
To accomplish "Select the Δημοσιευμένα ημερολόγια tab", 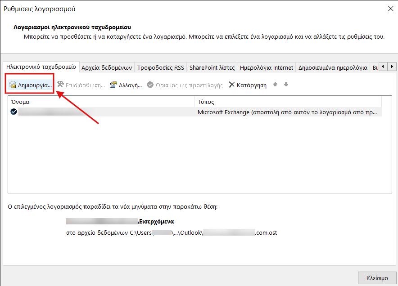I will point(333,67).
